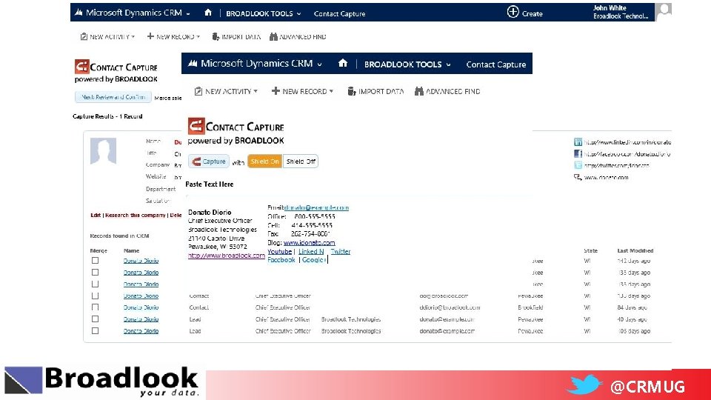The image size is (711, 400).
Task: Click the Twitter bird icon in footer
Action: point(584,384)
